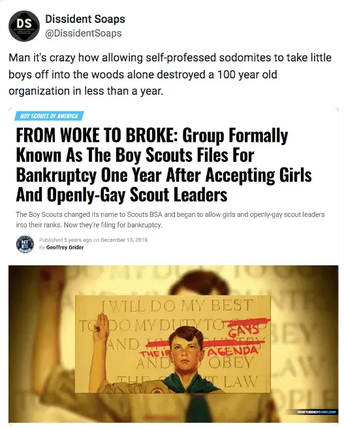Screen dimensions: 344x428
Task: Click the word "LAW" on the poster
Action: click(x=240, y=382)
